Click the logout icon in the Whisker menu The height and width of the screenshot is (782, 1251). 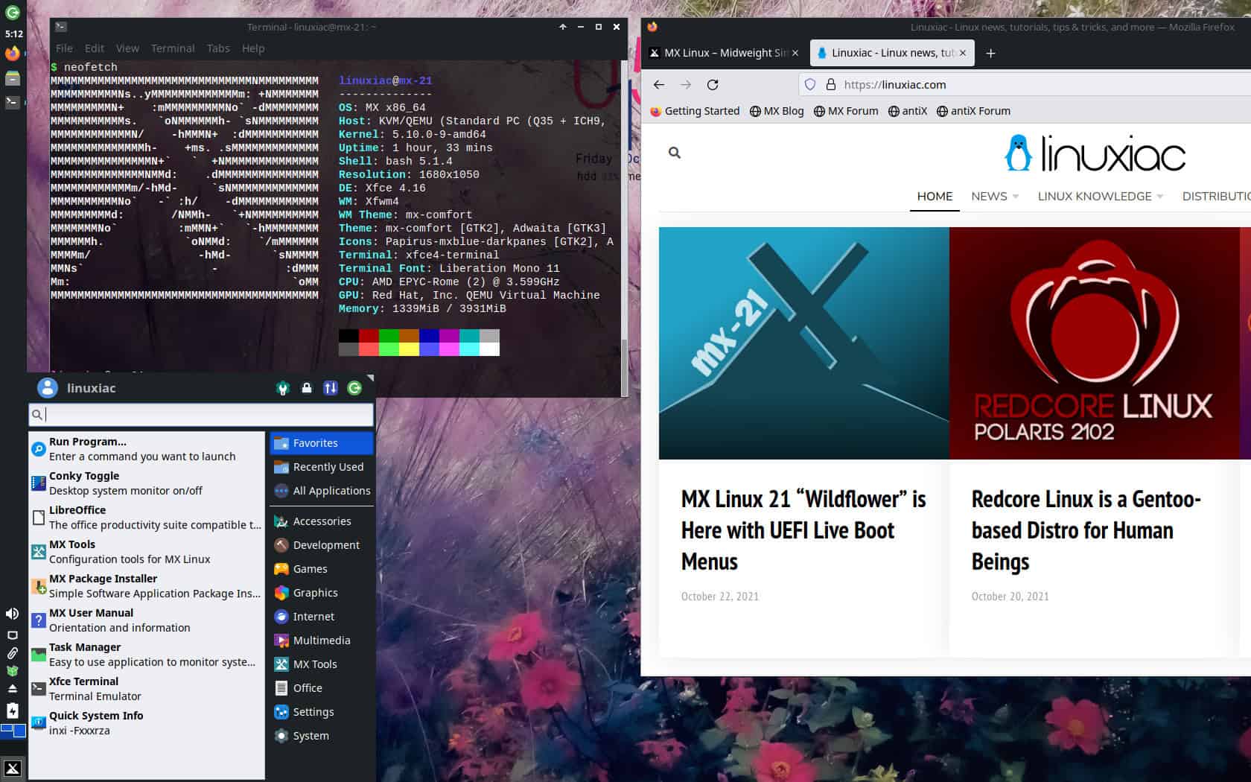[355, 388]
